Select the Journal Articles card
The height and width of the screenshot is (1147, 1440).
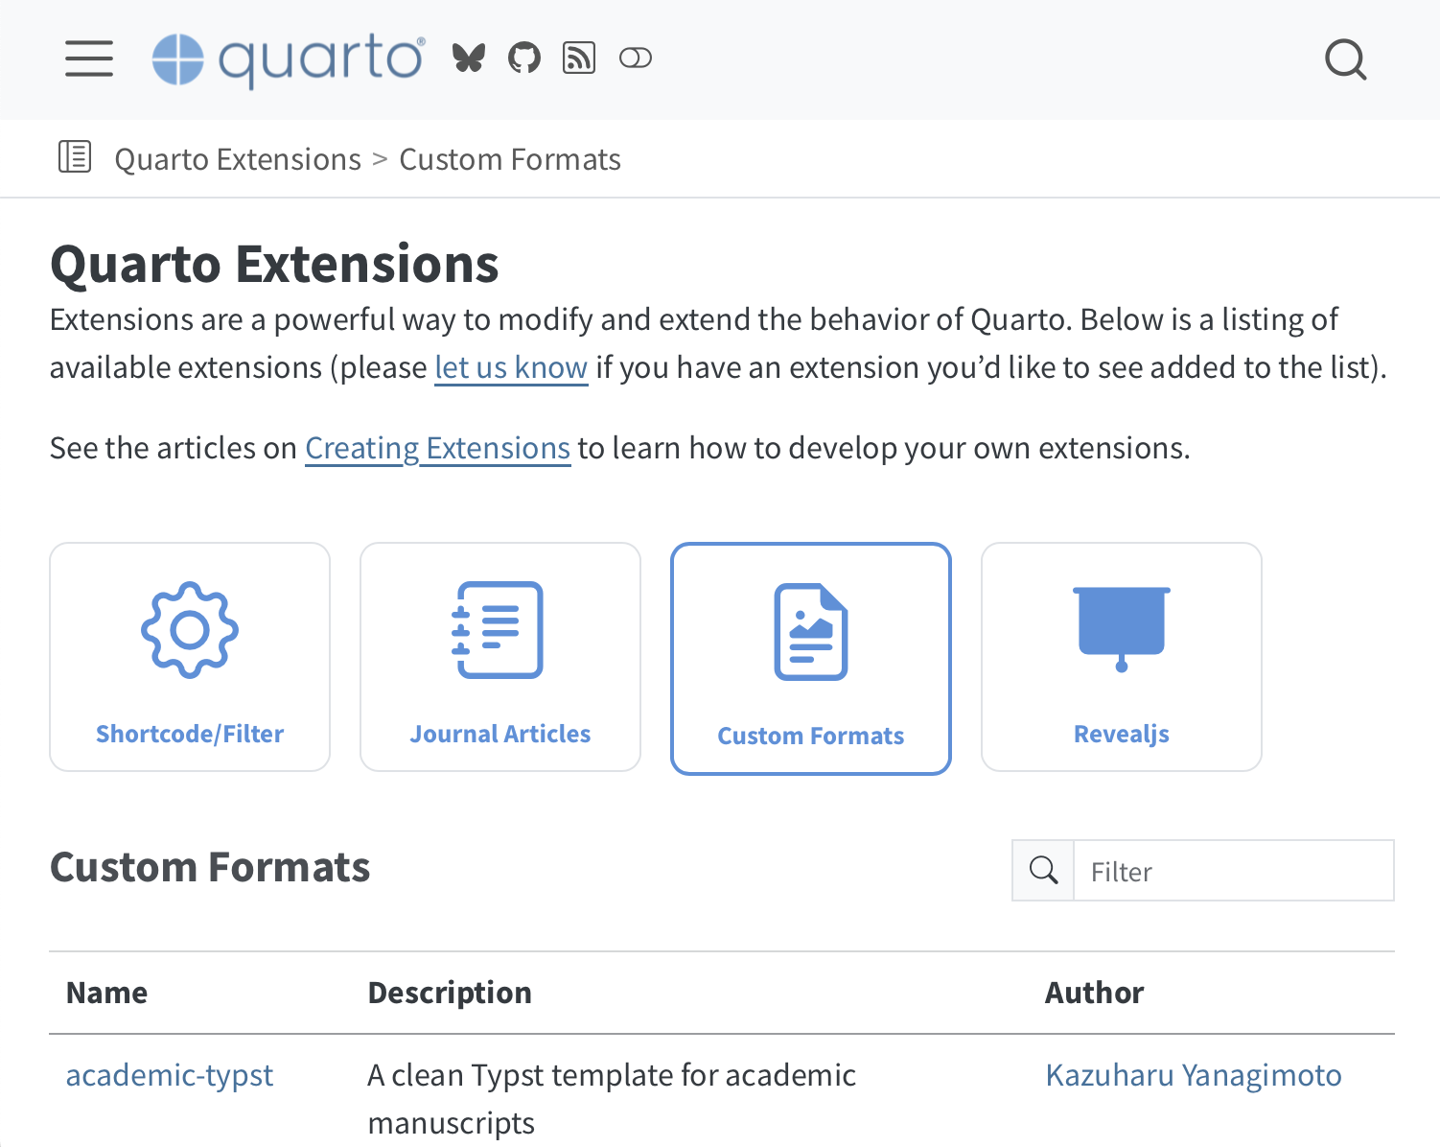click(x=500, y=657)
